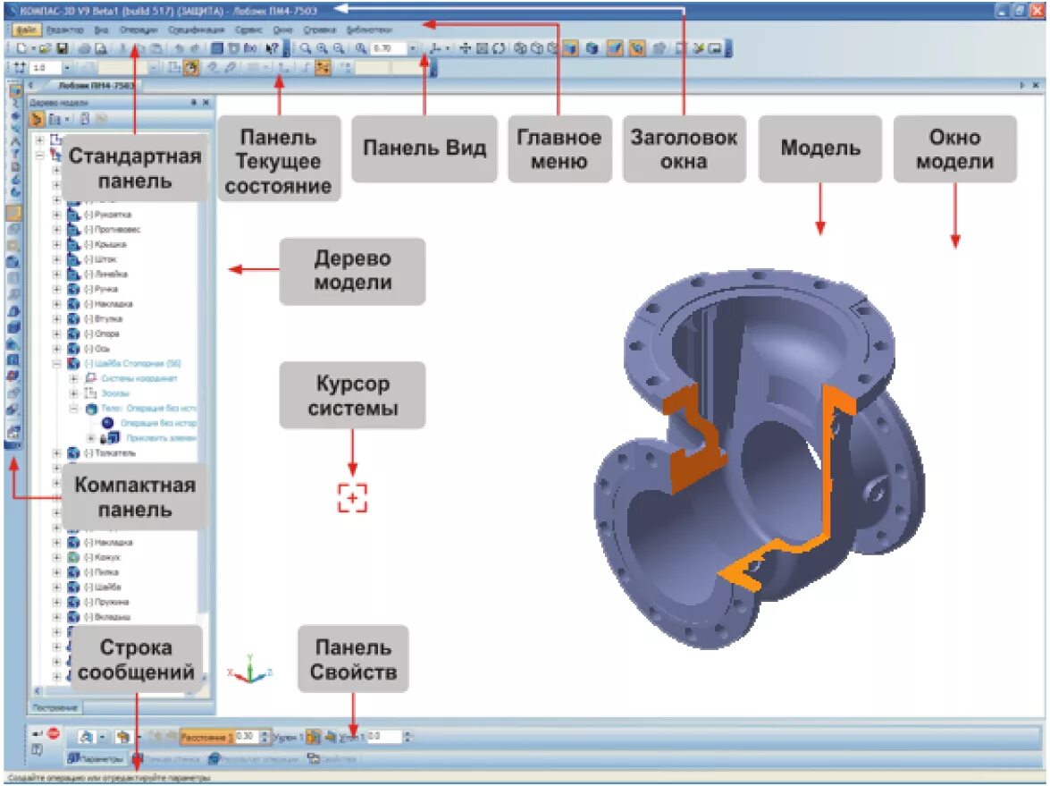Click the Zoom window magnifier icon
This screenshot has width=1050, height=786.
(306, 48)
